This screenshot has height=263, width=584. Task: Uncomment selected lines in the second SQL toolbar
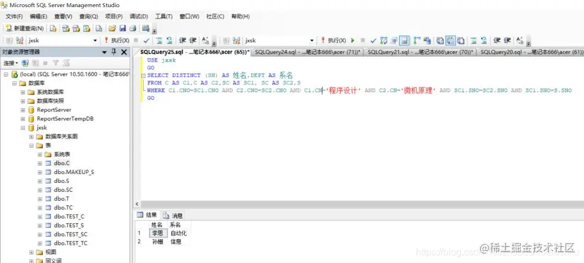(484, 40)
